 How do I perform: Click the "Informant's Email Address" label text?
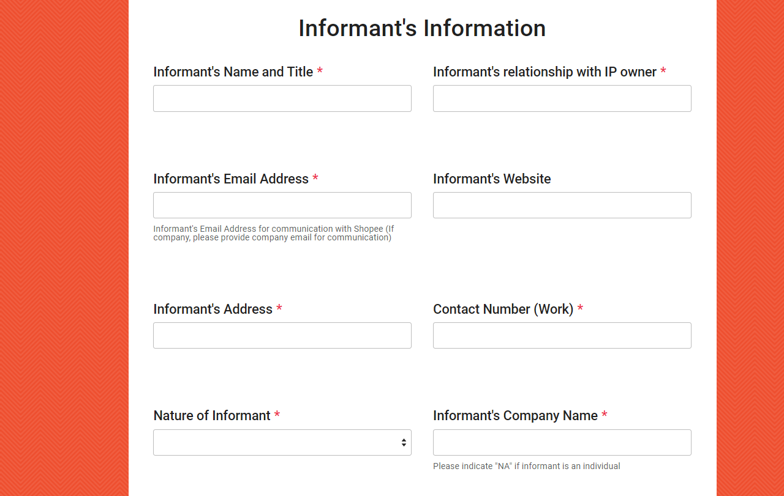(x=231, y=179)
